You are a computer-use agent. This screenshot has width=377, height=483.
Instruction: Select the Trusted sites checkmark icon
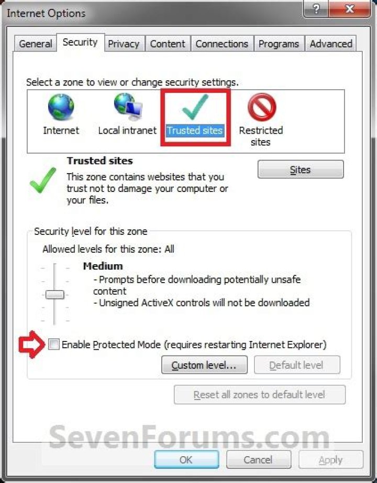195,107
